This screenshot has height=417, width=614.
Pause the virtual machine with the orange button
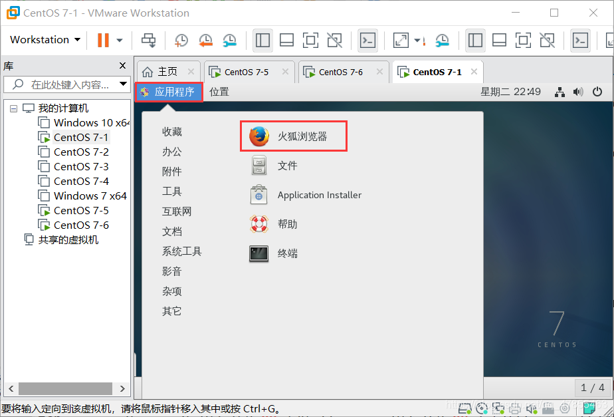click(x=103, y=40)
